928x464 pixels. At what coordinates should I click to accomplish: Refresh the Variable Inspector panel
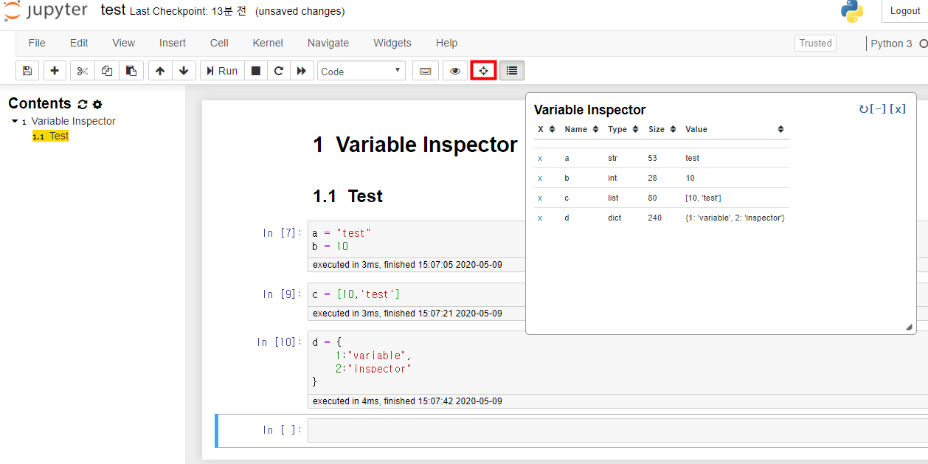(864, 109)
